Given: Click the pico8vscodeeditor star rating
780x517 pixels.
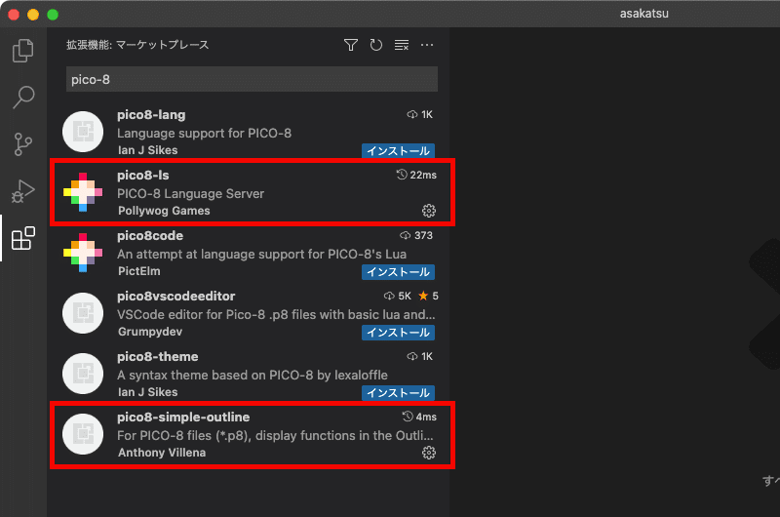Looking at the screenshot, I should [428, 297].
